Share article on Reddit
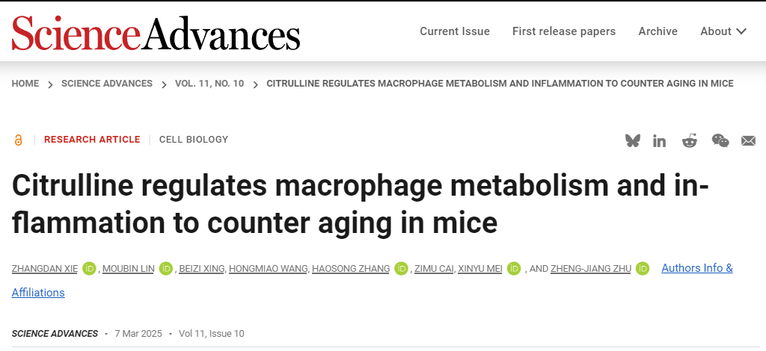 pyautogui.click(x=689, y=140)
